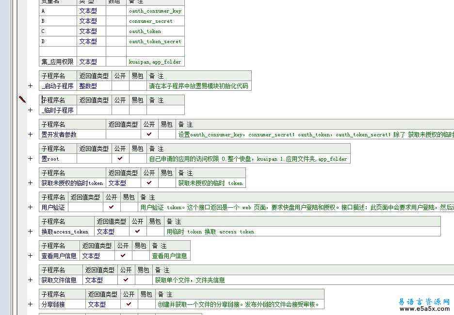Toggle 公开 checkmark for 获取文件信息

pyautogui.click(x=126, y=280)
